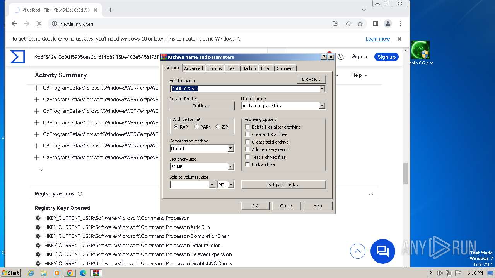Click the VirusTotal logo icon
Image resolution: width=495 pixels, height=278 pixels.
[x=17, y=57]
